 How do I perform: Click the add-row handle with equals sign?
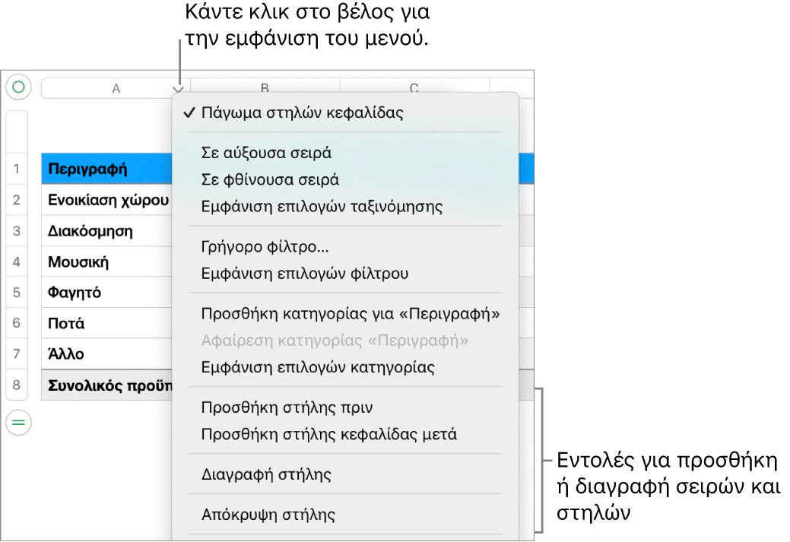(19, 422)
